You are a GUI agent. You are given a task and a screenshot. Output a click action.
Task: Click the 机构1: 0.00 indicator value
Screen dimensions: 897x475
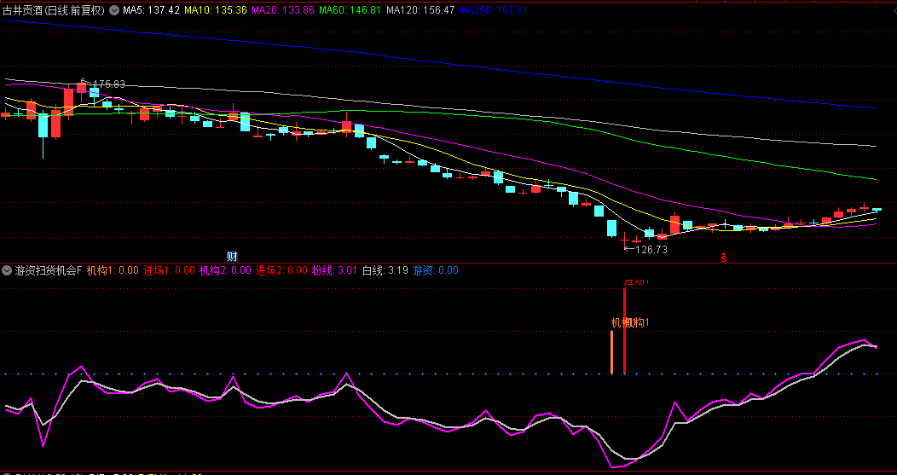pyautogui.click(x=113, y=270)
